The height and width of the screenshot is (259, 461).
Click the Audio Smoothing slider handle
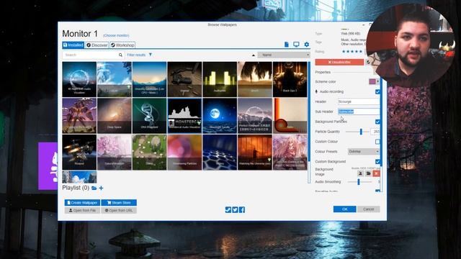point(359,182)
